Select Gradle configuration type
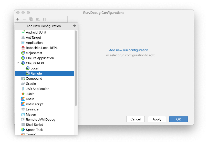This screenshot has height=144, width=208. [x=44, y=84]
